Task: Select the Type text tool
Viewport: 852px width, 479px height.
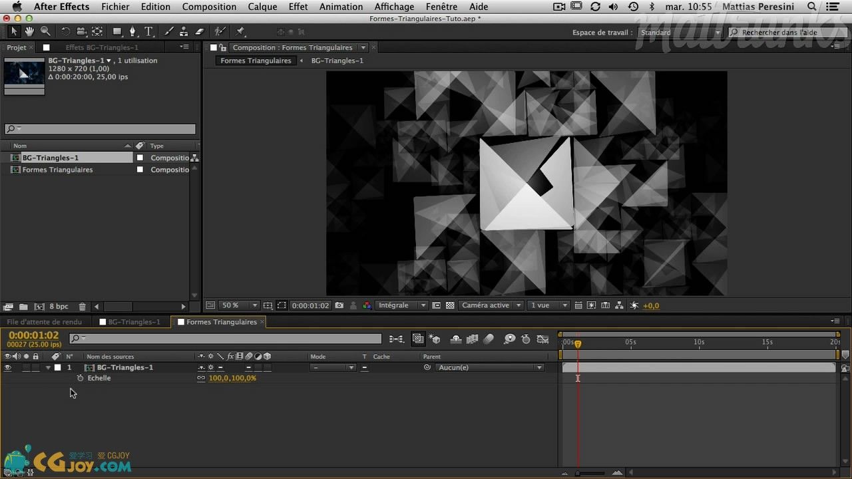Action: pos(148,32)
